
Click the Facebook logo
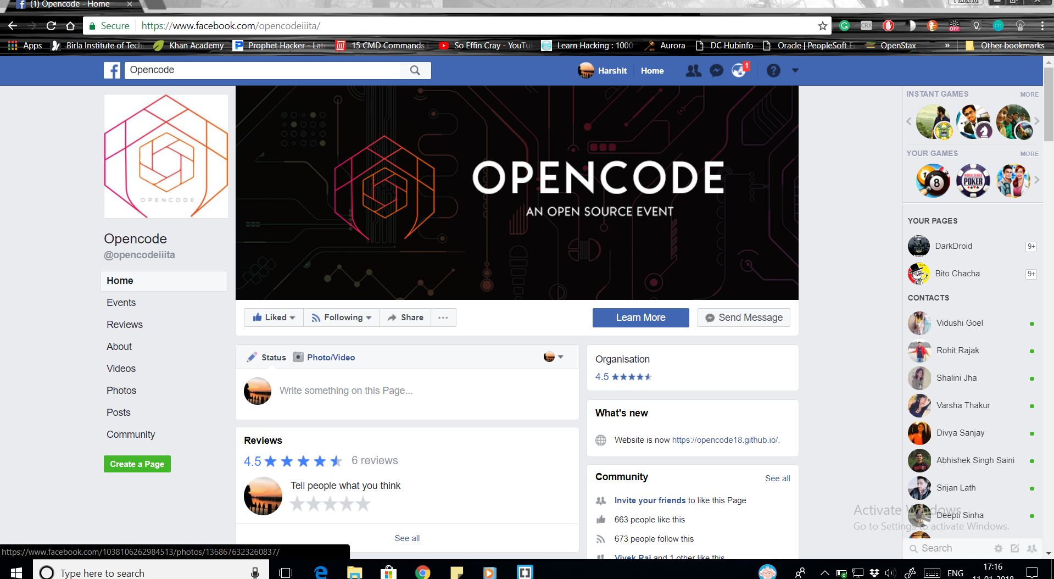click(x=111, y=70)
